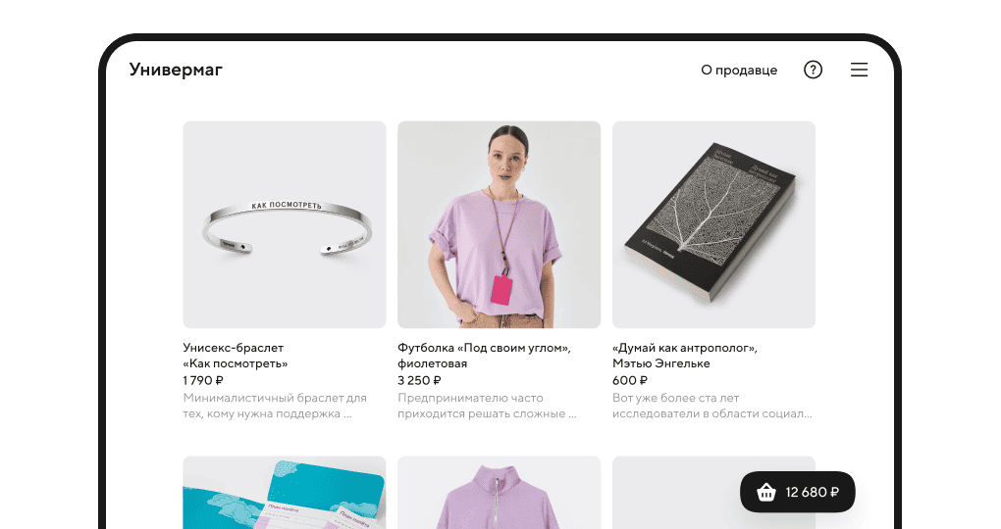Go to Универмаг home logo

(x=176, y=70)
